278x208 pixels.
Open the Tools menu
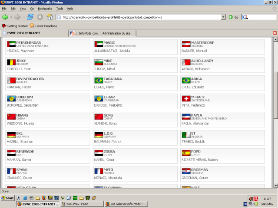click(x=60, y=9)
